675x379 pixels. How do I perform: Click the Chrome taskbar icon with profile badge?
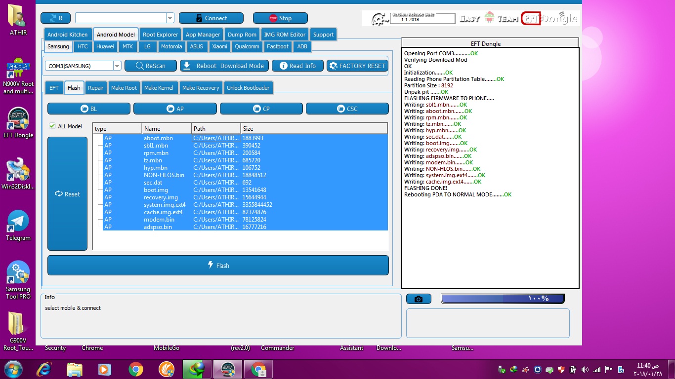click(258, 369)
